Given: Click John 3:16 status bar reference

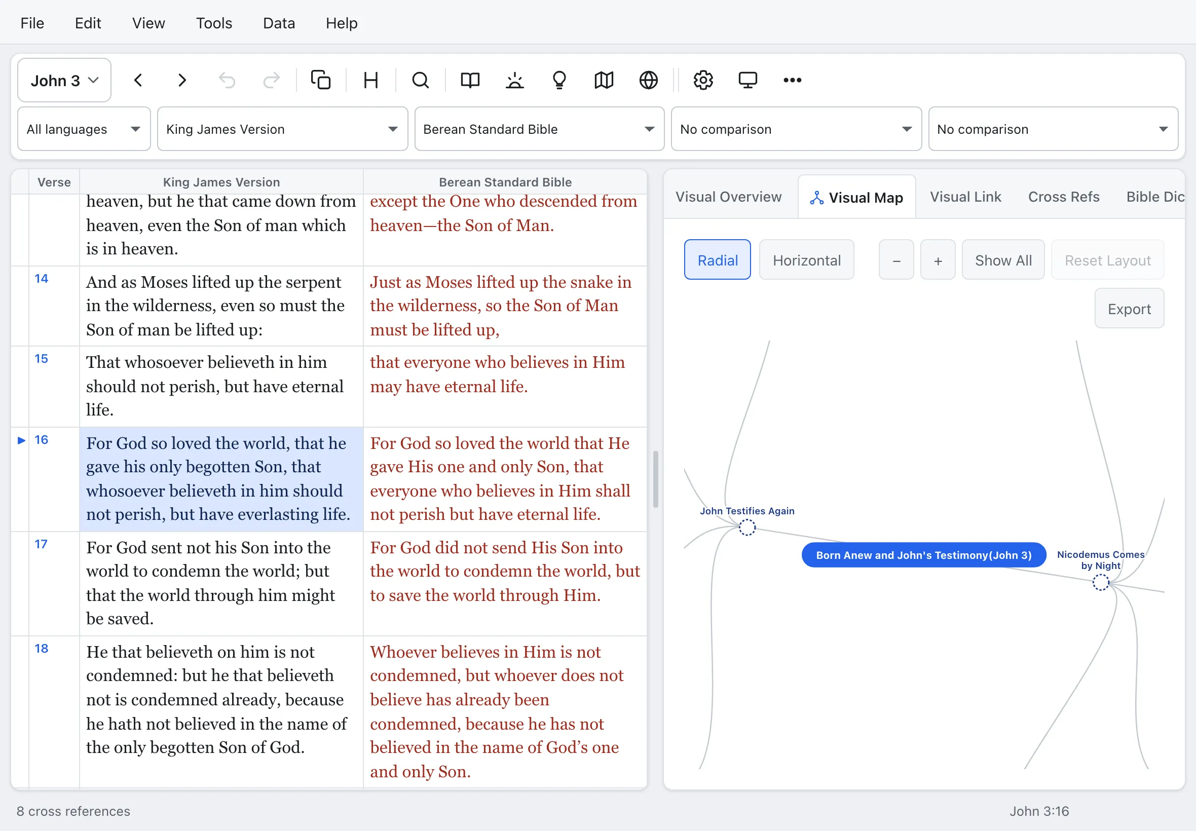Looking at the screenshot, I should (1039, 811).
